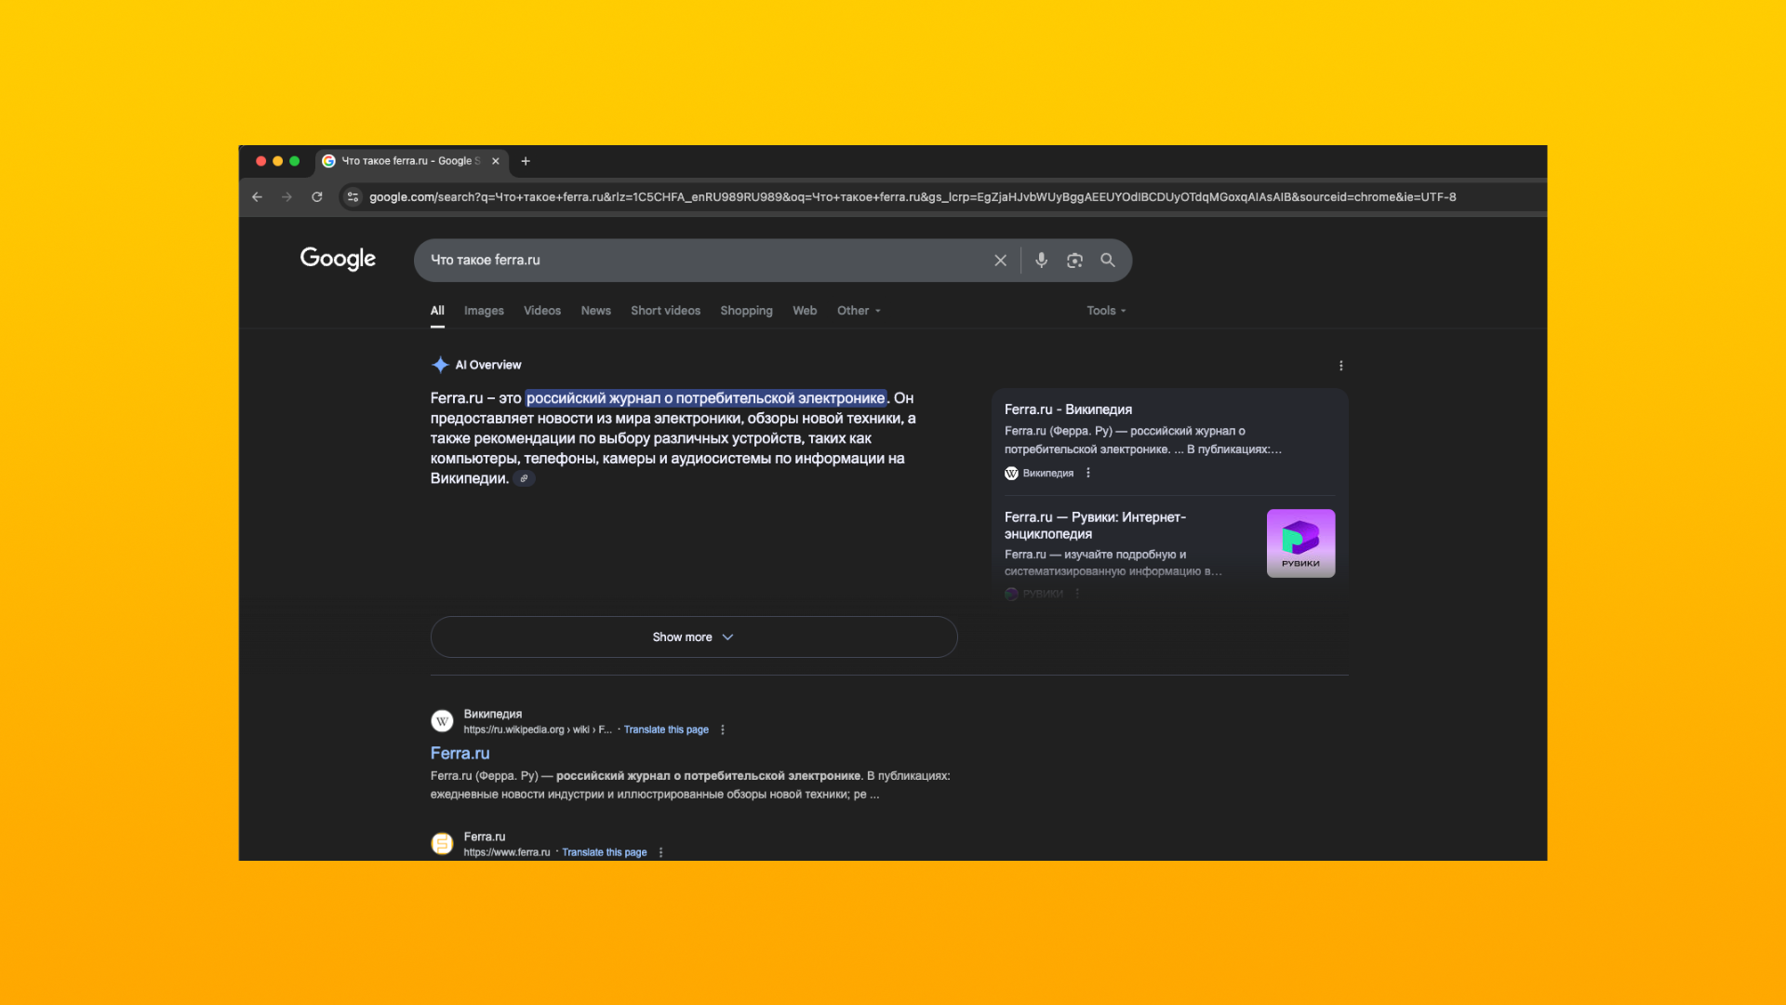The height and width of the screenshot is (1005, 1786).
Task: Click the voice search microphone icon
Action: (x=1041, y=261)
